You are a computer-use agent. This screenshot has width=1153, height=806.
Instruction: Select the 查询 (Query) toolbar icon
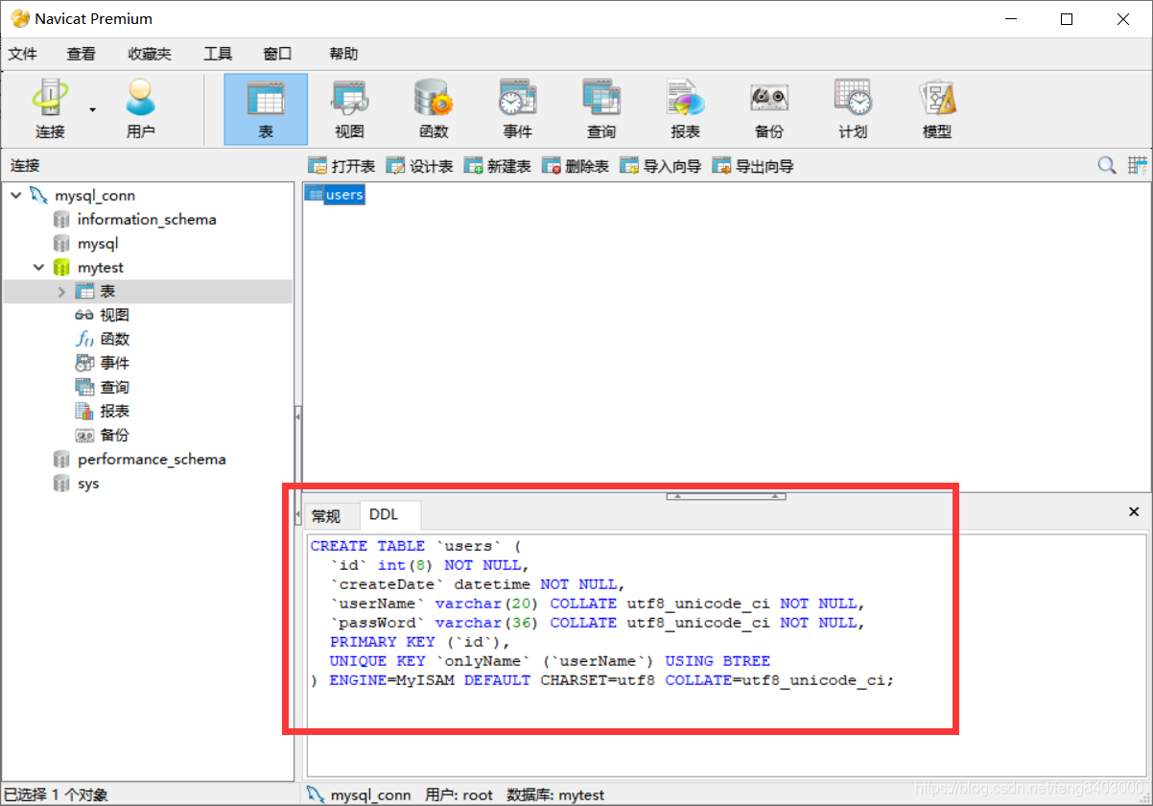coord(601,108)
